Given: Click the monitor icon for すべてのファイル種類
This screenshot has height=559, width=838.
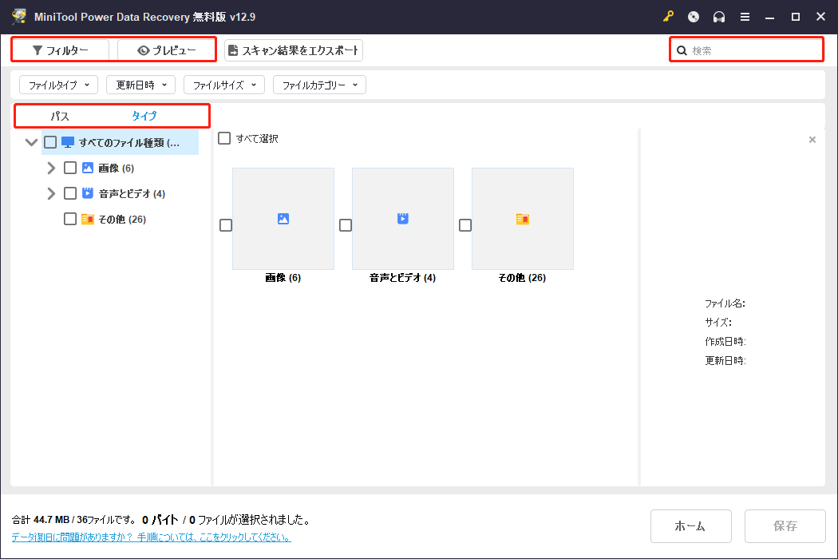Looking at the screenshot, I should (x=68, y=142).
